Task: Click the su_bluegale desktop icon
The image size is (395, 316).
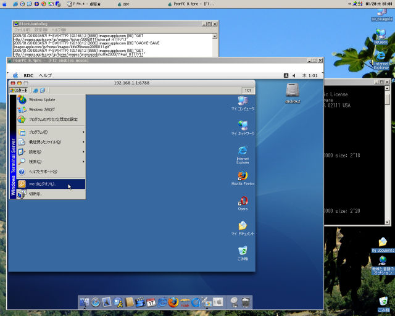Action: (x=382, y=15)
